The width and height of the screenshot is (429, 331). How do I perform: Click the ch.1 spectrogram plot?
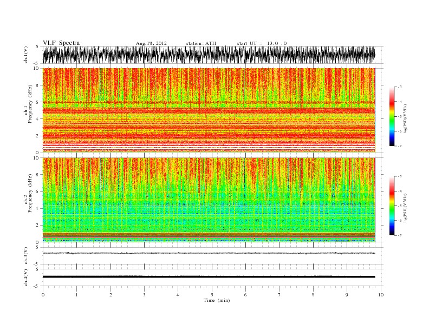click(x=209, y=110)
